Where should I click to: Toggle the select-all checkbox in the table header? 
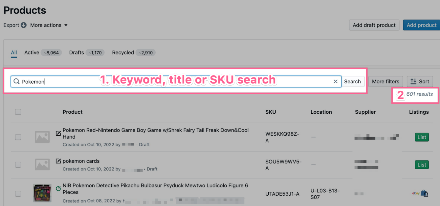click(18, 112)
